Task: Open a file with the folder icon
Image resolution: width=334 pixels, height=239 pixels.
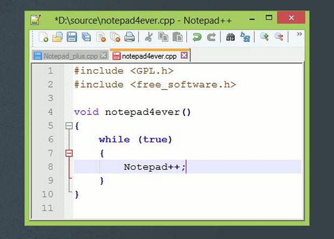Action: click(x=58, y=37)
